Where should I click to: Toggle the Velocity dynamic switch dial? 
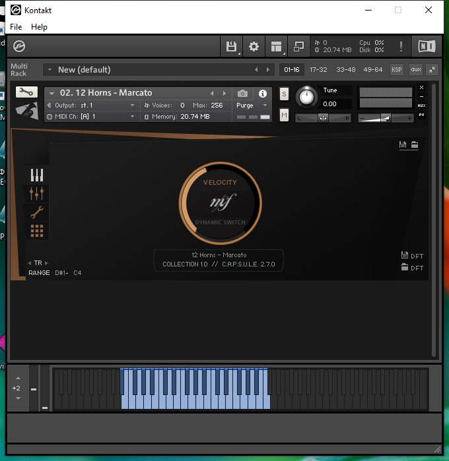pos(220,203)
